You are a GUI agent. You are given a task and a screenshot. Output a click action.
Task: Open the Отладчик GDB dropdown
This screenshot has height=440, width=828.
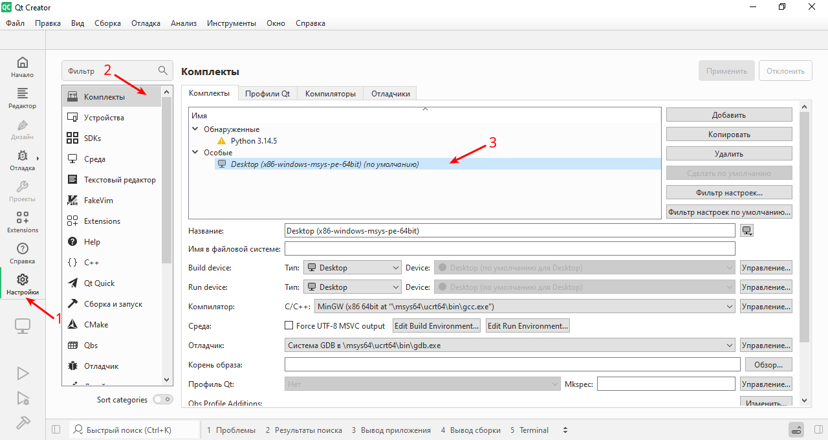click(x=510, y=346)
